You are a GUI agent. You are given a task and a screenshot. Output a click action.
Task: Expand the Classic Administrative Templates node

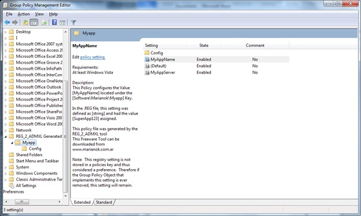click(6, 180)
